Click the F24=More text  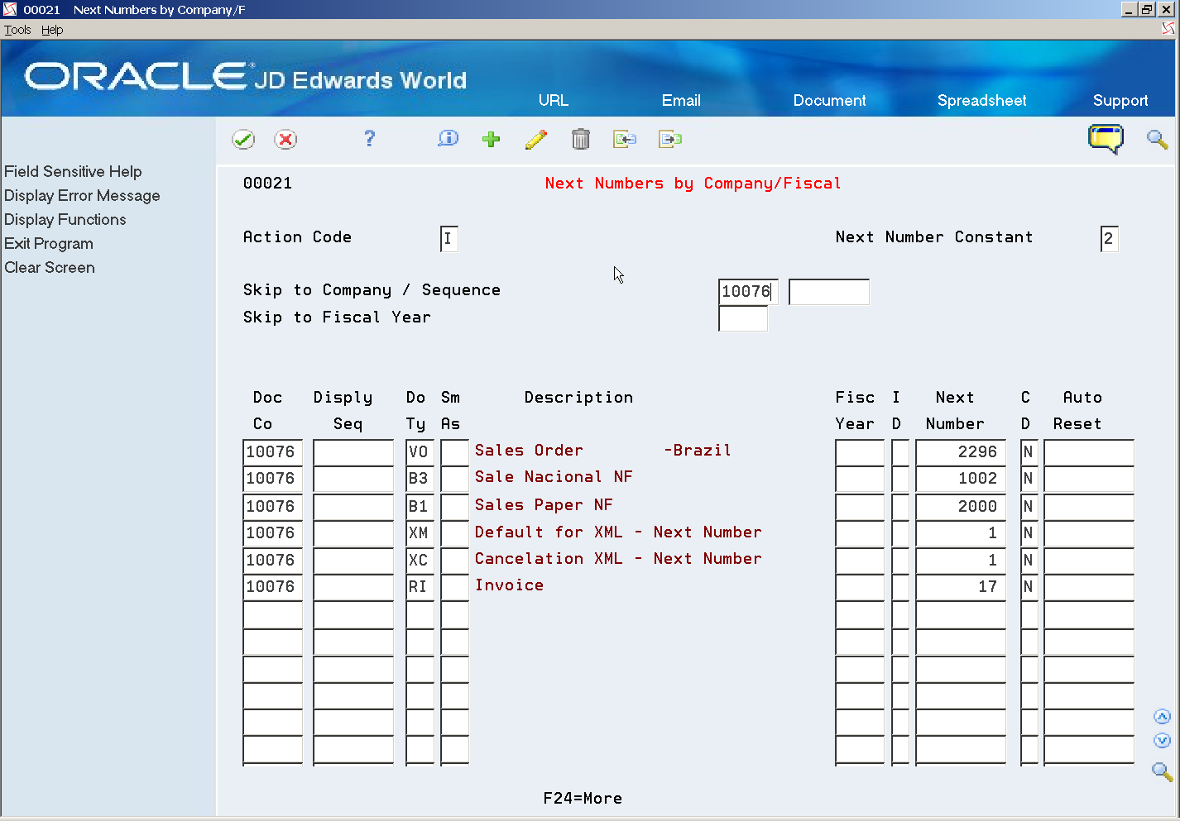pos(583,799)
